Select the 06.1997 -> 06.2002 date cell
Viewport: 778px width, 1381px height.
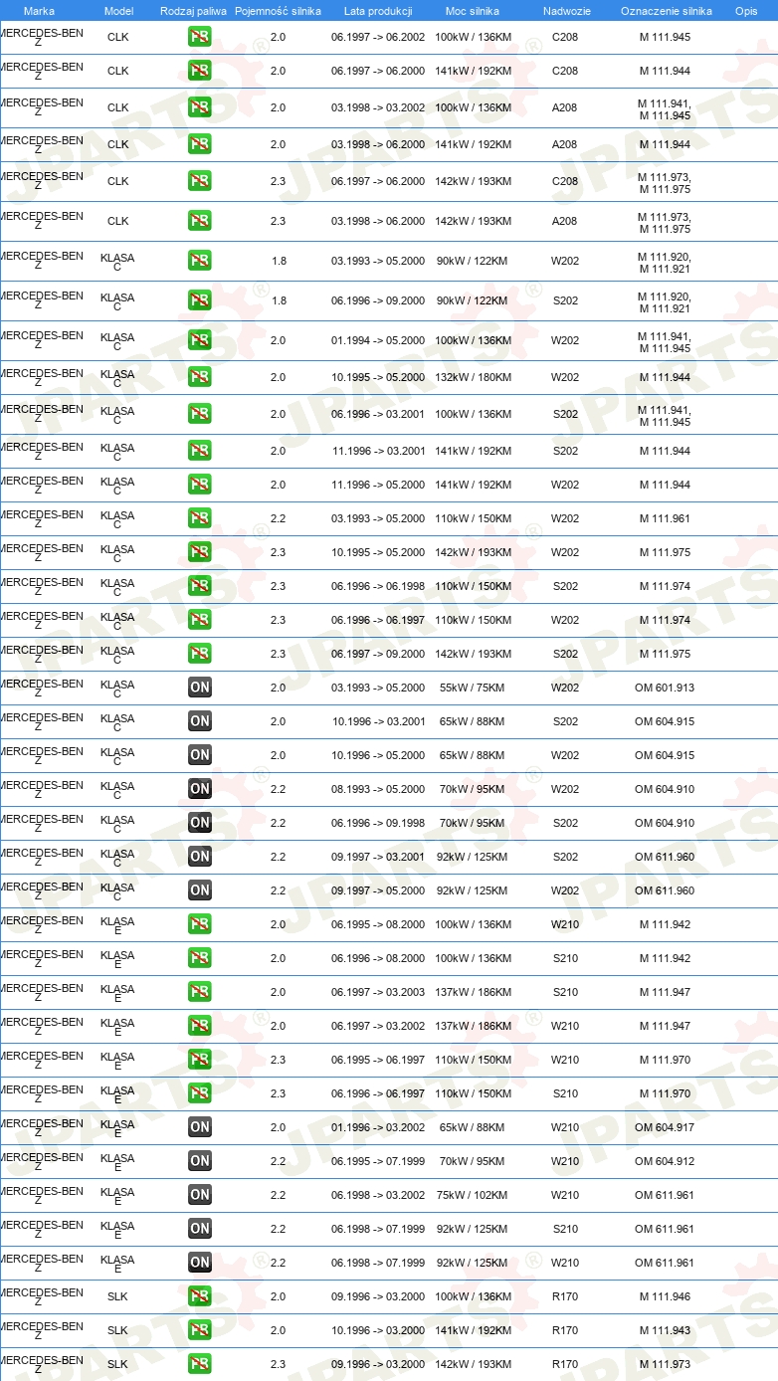tap(378, 37)
